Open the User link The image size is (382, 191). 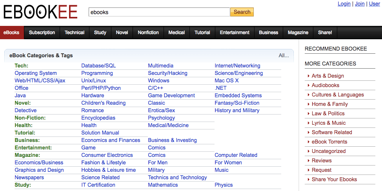(375, 4)
